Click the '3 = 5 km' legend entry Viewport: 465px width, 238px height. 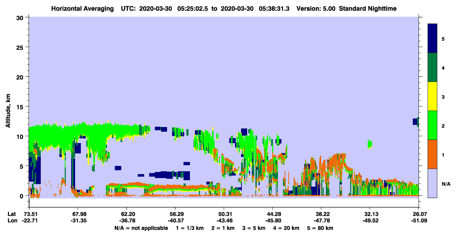point(254,228)
